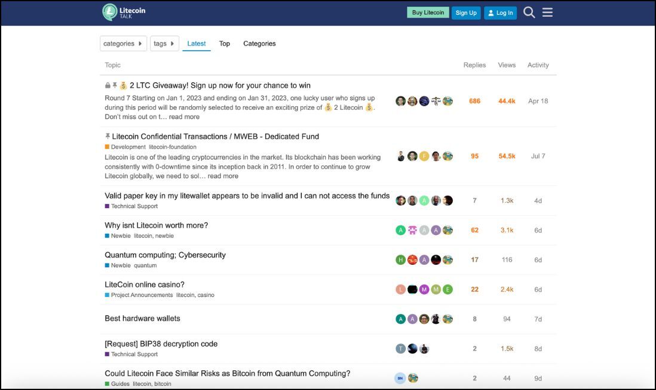This screenshot has width=656, height=390.
Task: Open the search magnifier icon
Action: coord(529,13)
